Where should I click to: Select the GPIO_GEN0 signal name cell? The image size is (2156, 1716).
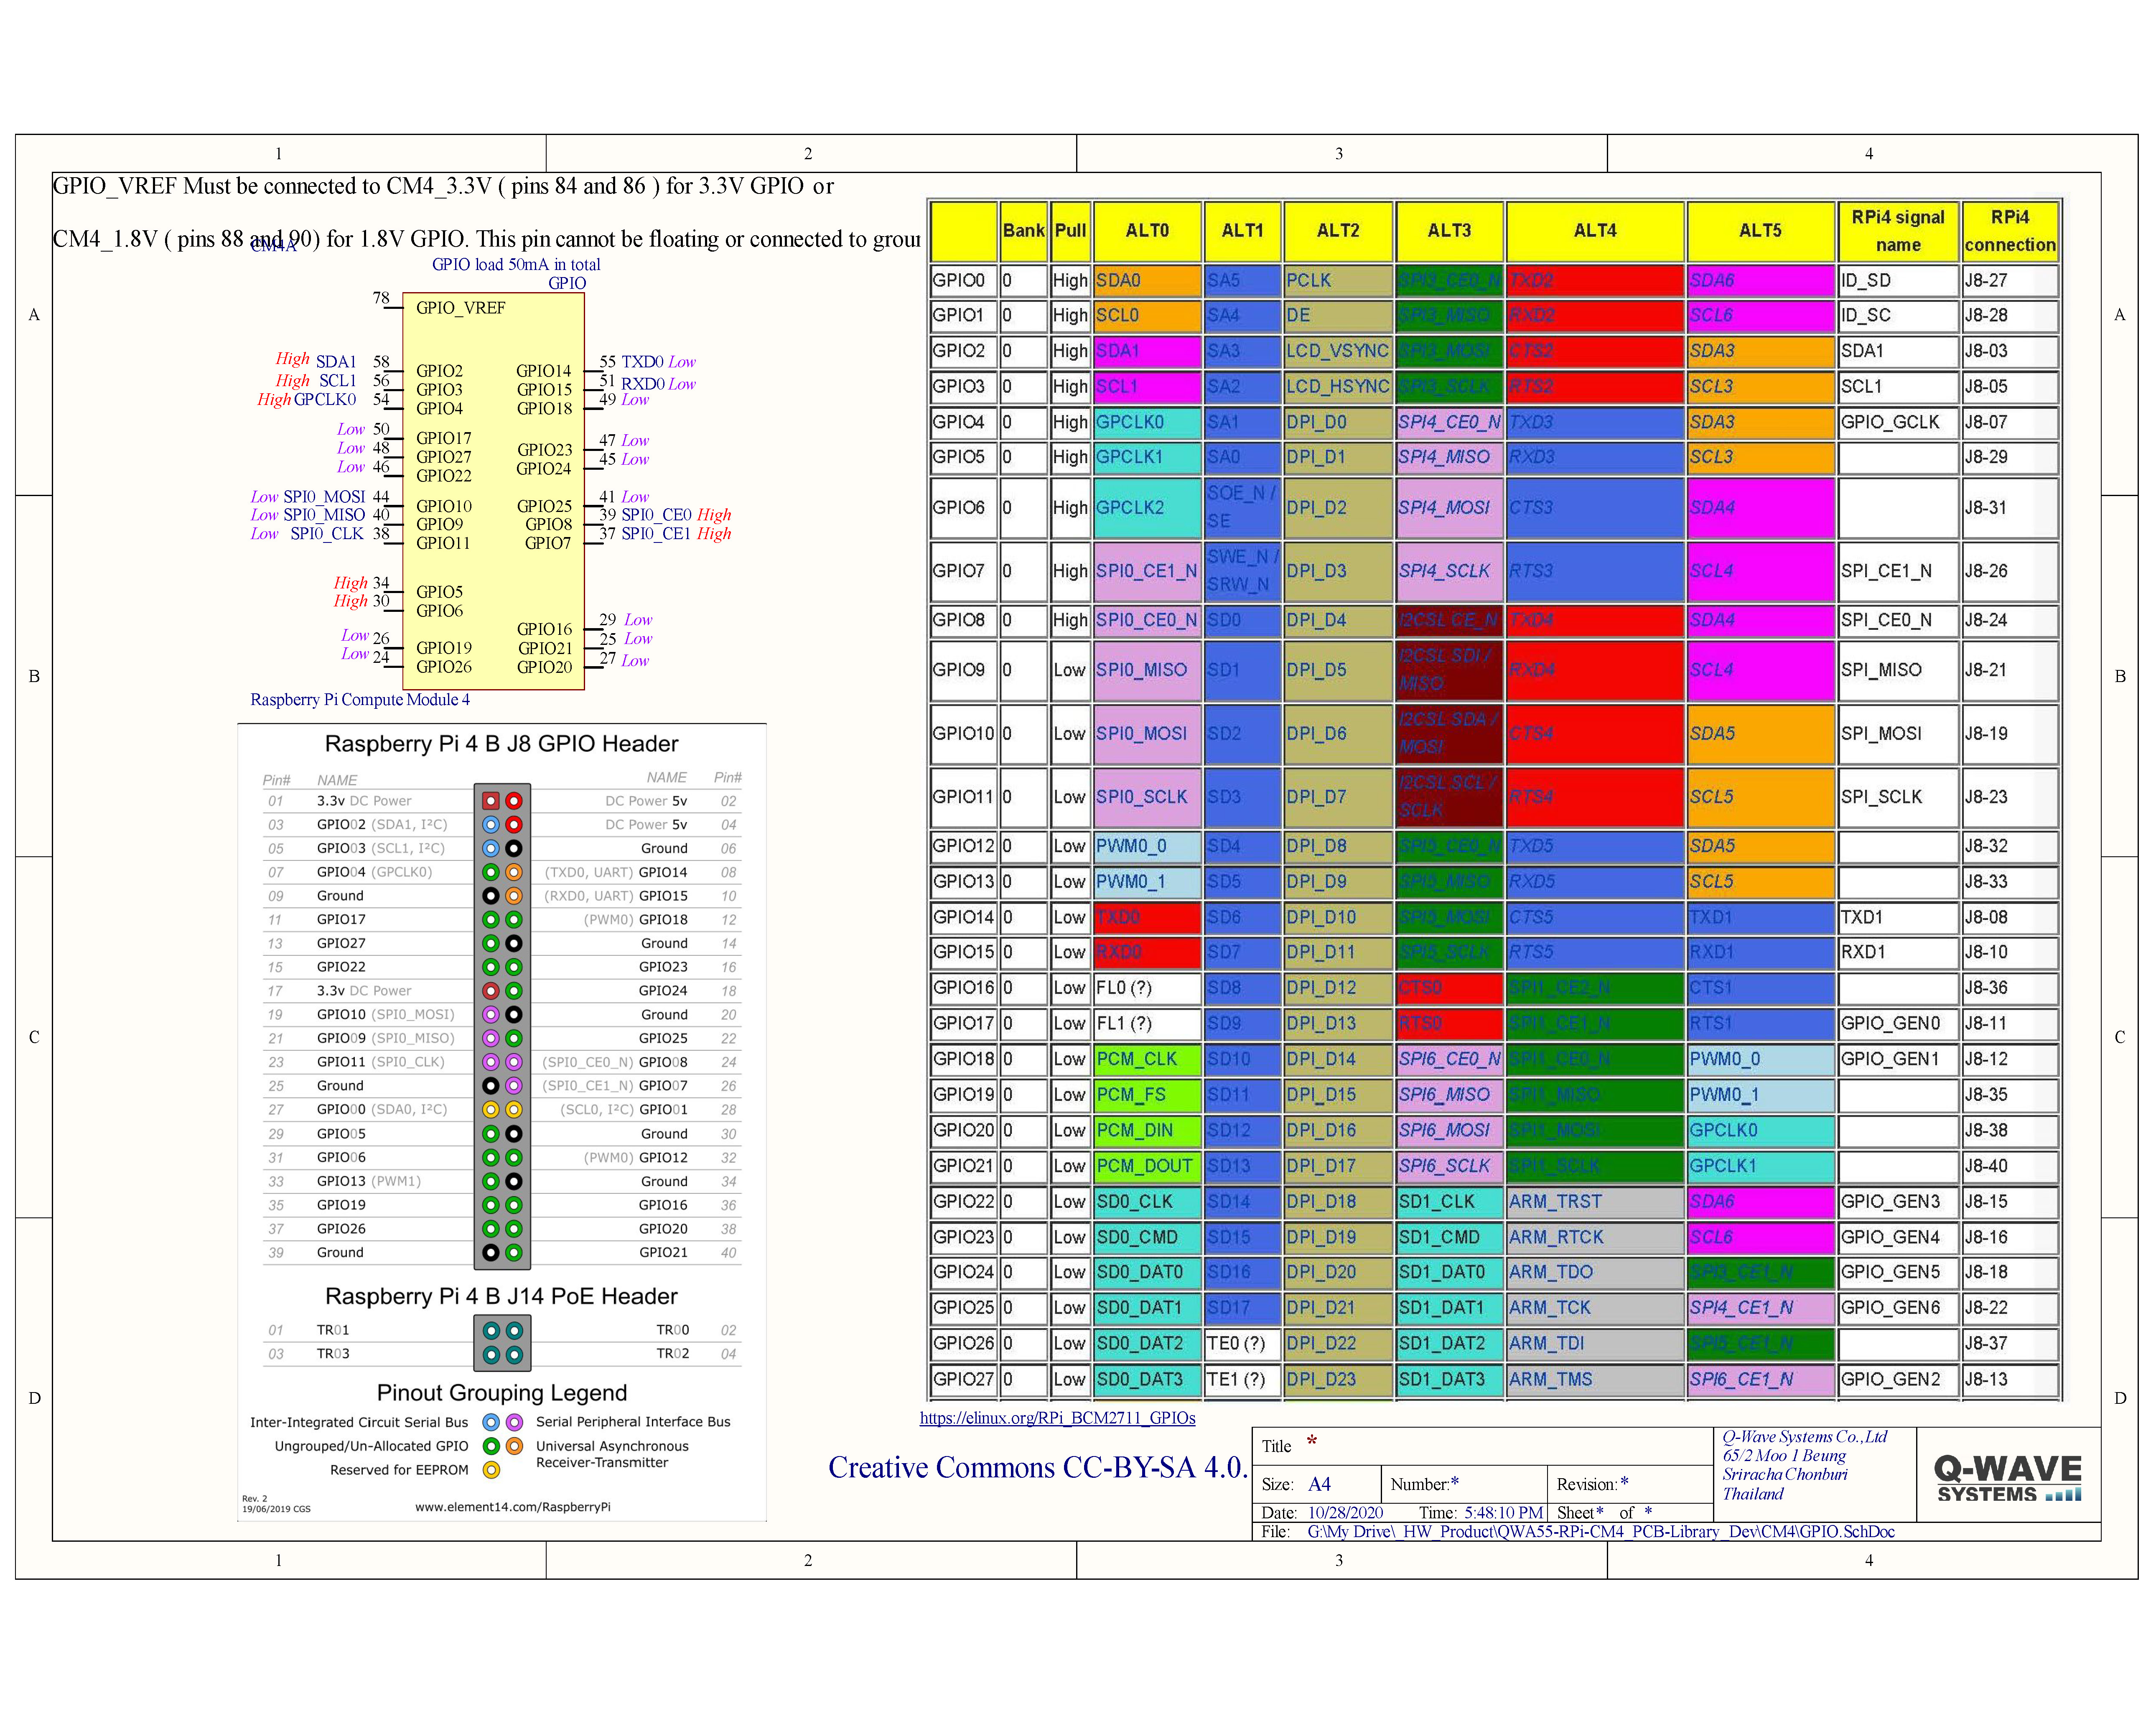coord(1898,1024)
